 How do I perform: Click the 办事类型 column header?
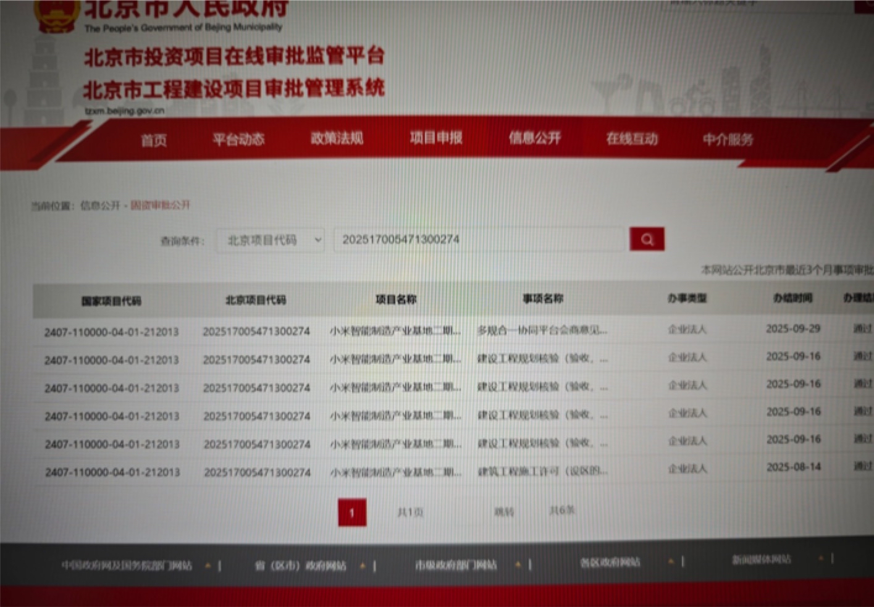687,298
